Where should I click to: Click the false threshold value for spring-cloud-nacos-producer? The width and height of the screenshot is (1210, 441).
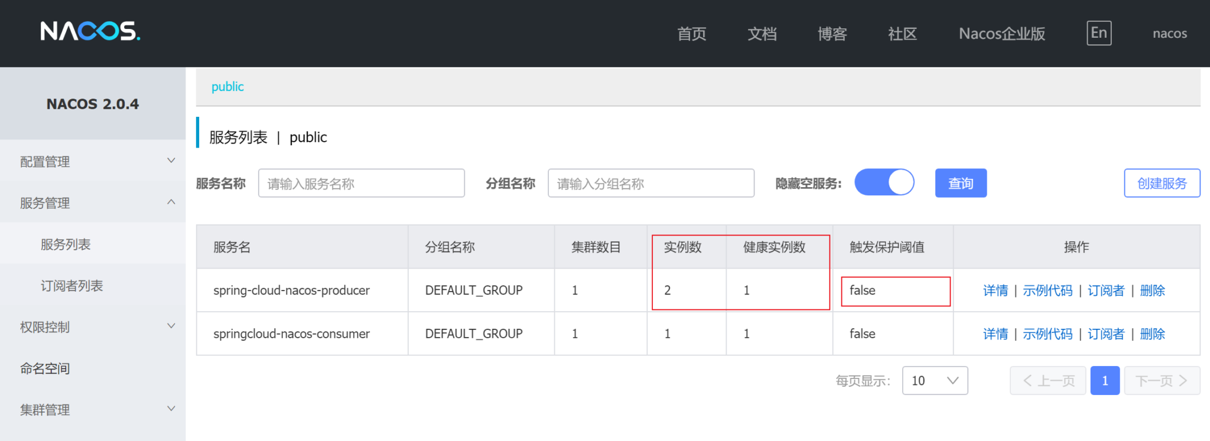pyautogui.click(x=863, y=290)
